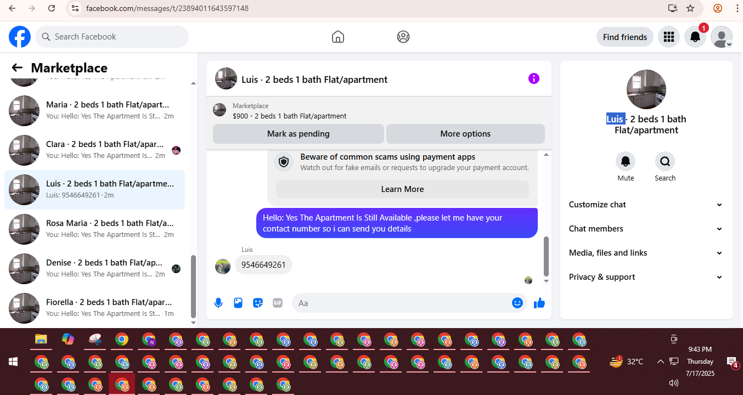Open the Facebook Home icon
The width and height of the screenshot is (743, 395).
tap(338, 37)
